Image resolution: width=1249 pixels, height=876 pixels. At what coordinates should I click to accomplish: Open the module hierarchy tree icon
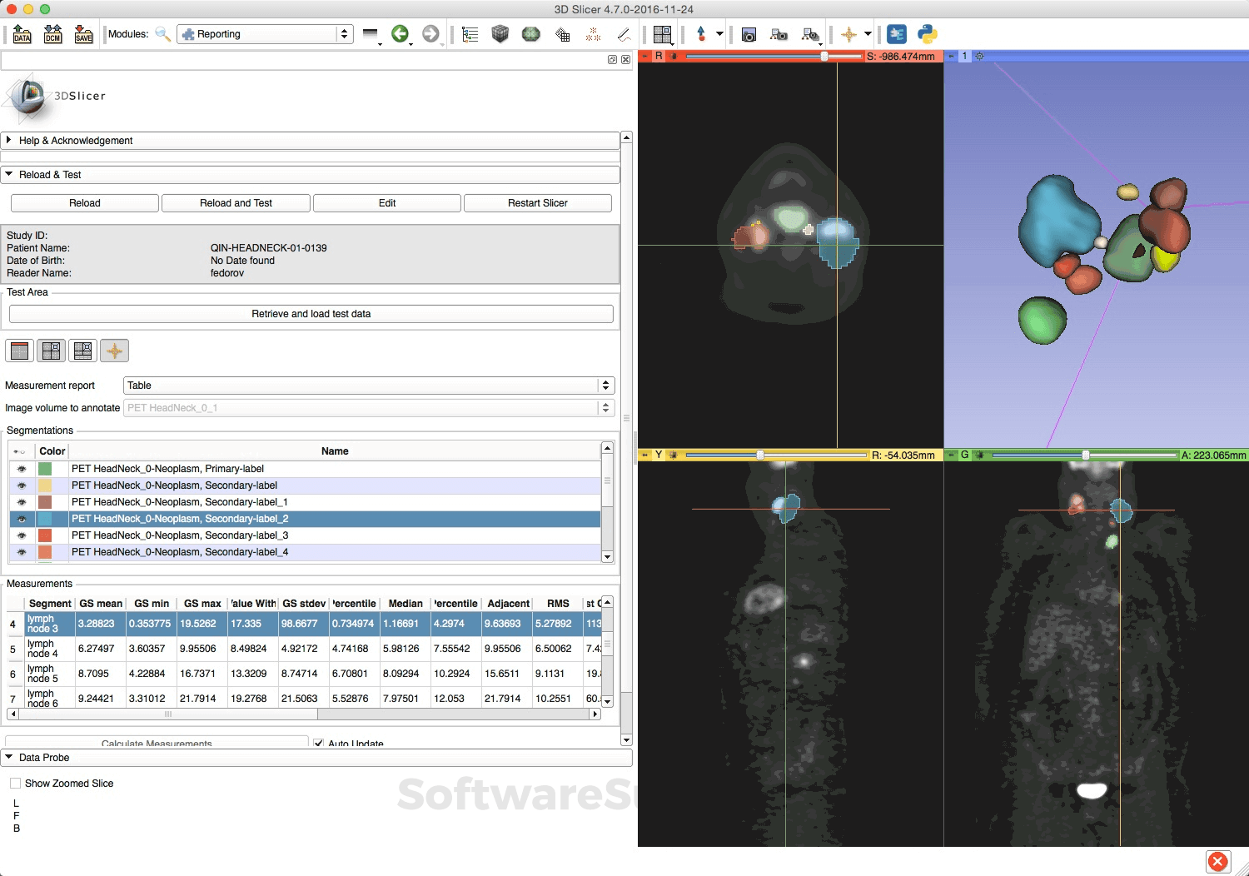pos(470,34)
